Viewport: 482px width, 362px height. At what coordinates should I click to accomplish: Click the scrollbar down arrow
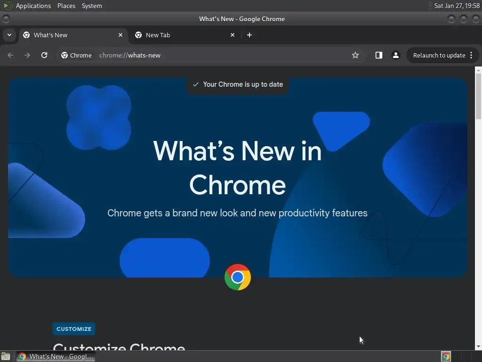click(x=478, y=346)
